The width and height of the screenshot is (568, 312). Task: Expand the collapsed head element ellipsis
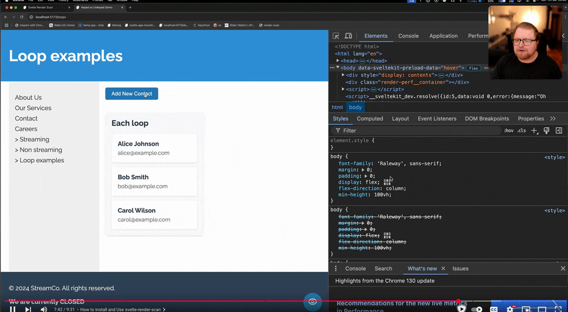tap(362, 61)
